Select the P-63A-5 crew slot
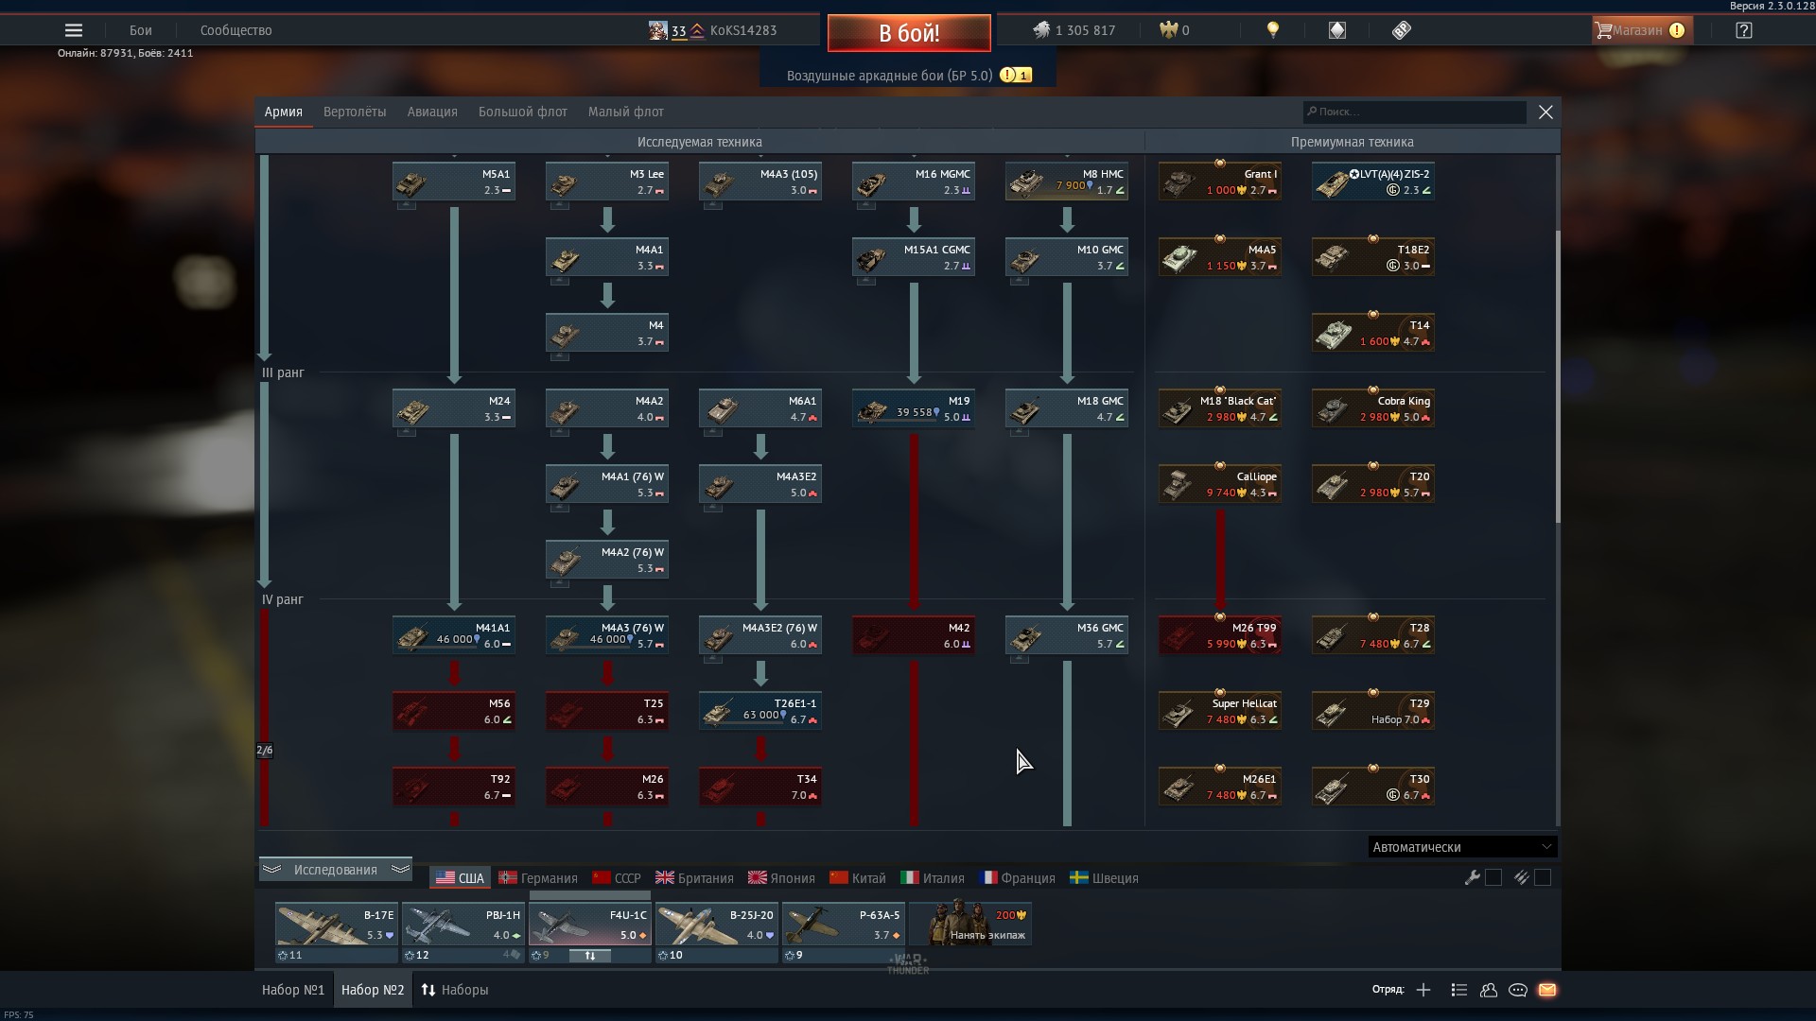1816x1021 pixels. pos(844,924)
